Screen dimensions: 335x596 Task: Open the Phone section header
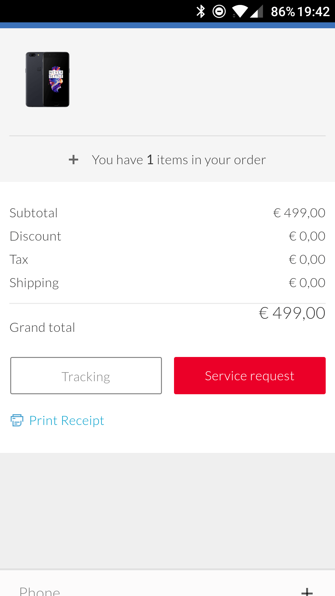pyautogui.click(x=40, y=591)
